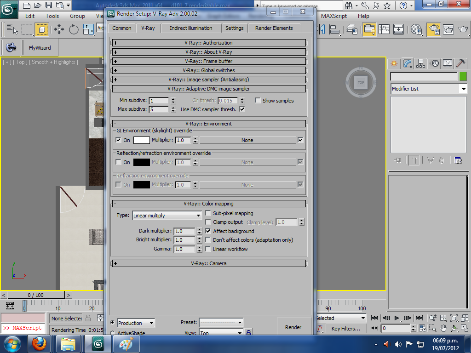Expand V-Ray:: Image sampler (Antialiasing) rollout
This screenshot has width=471, height=353.
(209, 80)
